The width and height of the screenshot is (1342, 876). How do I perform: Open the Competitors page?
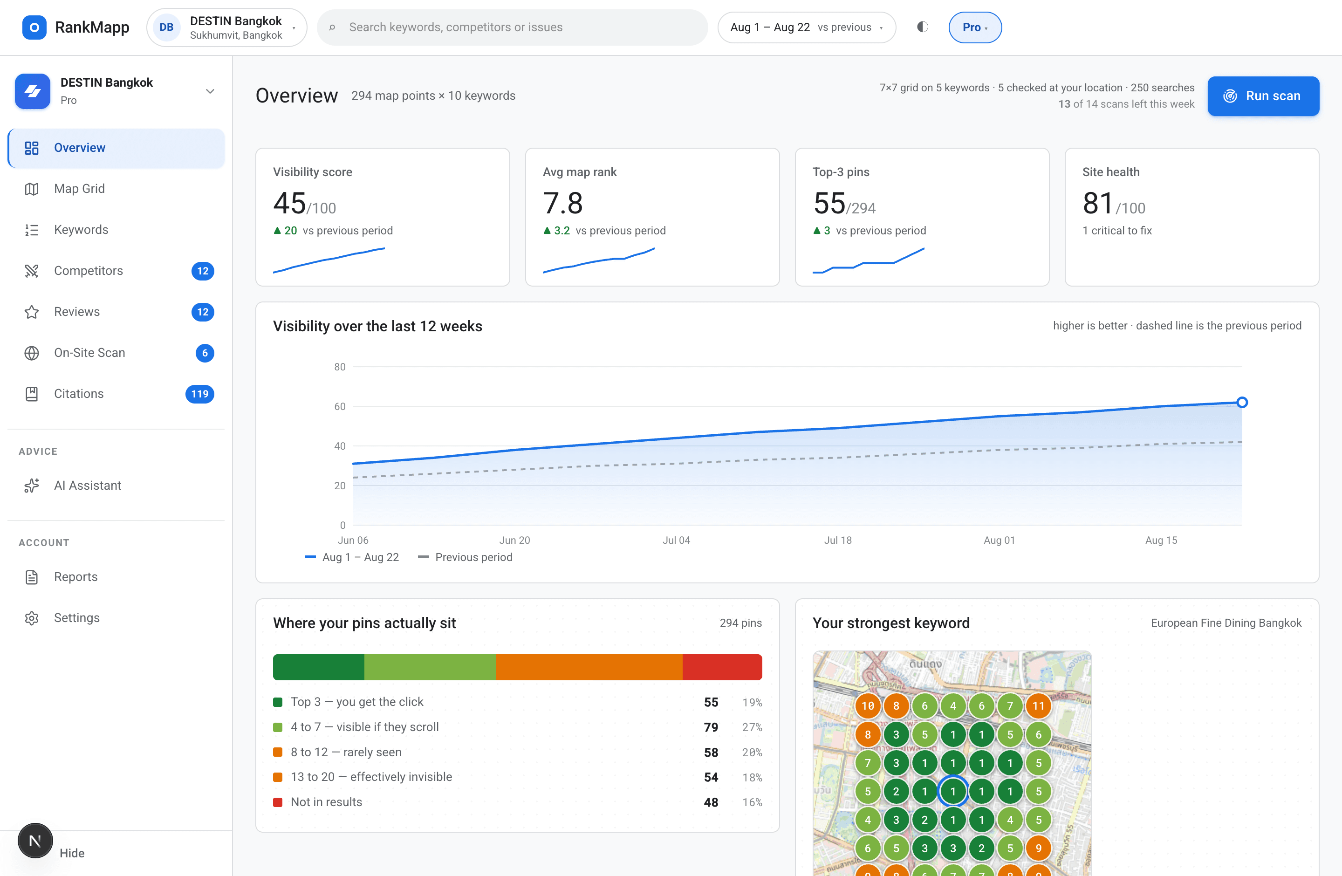116,271
